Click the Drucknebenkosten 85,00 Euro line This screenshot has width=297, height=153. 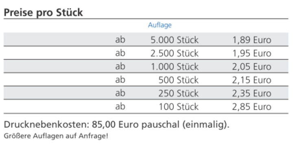116,125
